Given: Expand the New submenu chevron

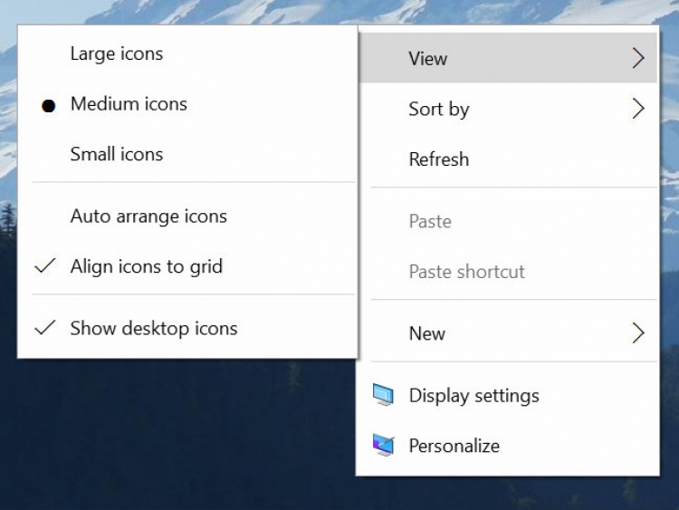Looking at the screenshot, I should [x=637, y=333].
